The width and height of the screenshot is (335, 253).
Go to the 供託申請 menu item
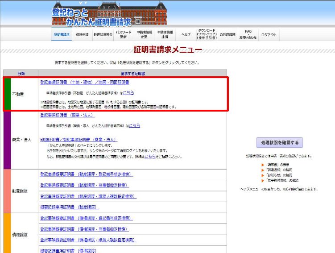[82, 35]
